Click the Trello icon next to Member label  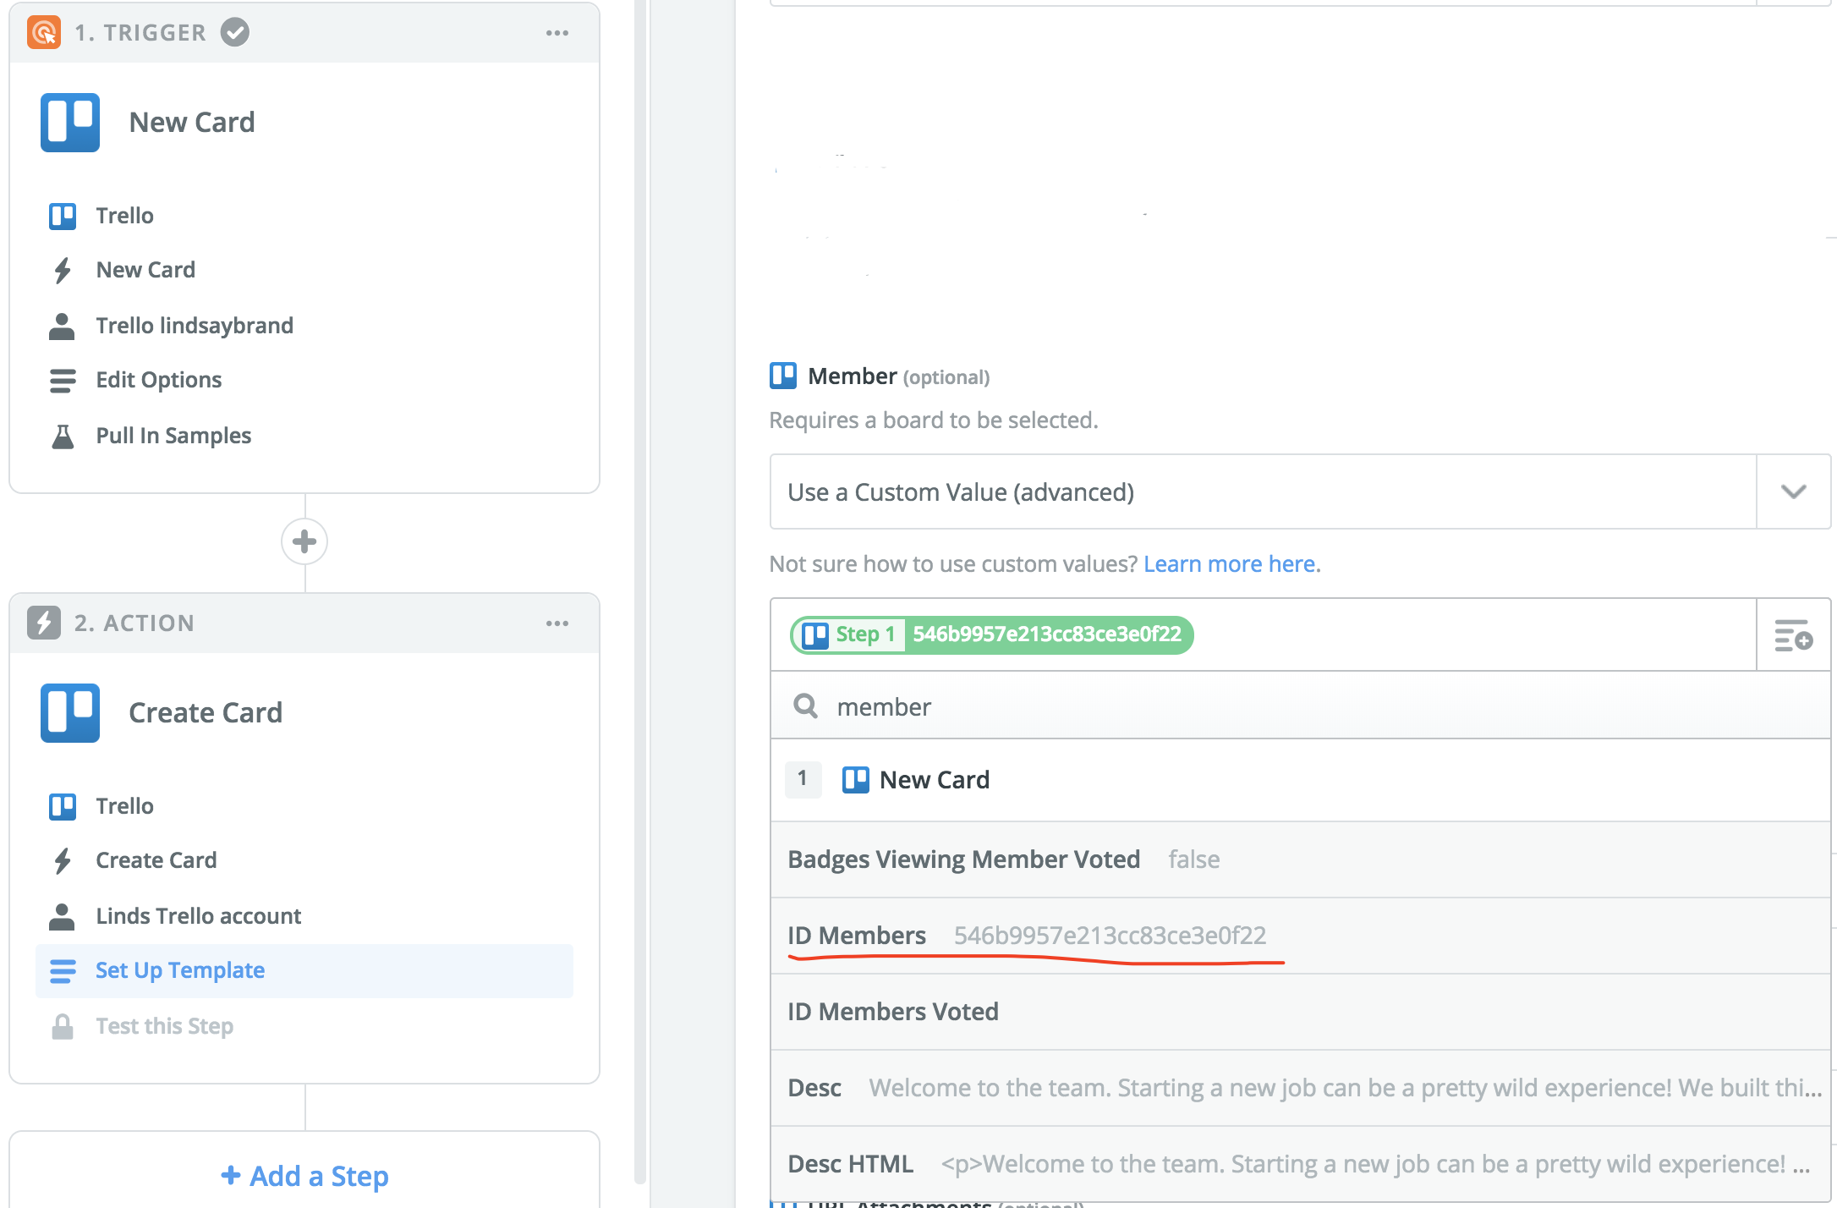tap(783, 376)
